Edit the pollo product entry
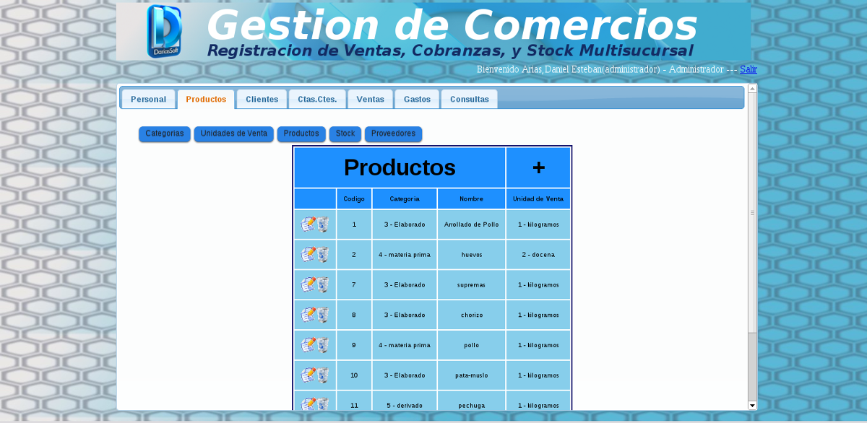Screen dimensions: 867x423 (307, 345)
